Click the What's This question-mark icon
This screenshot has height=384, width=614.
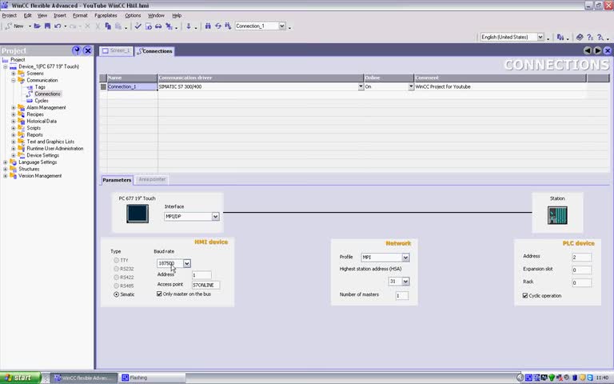pos(590,38)
